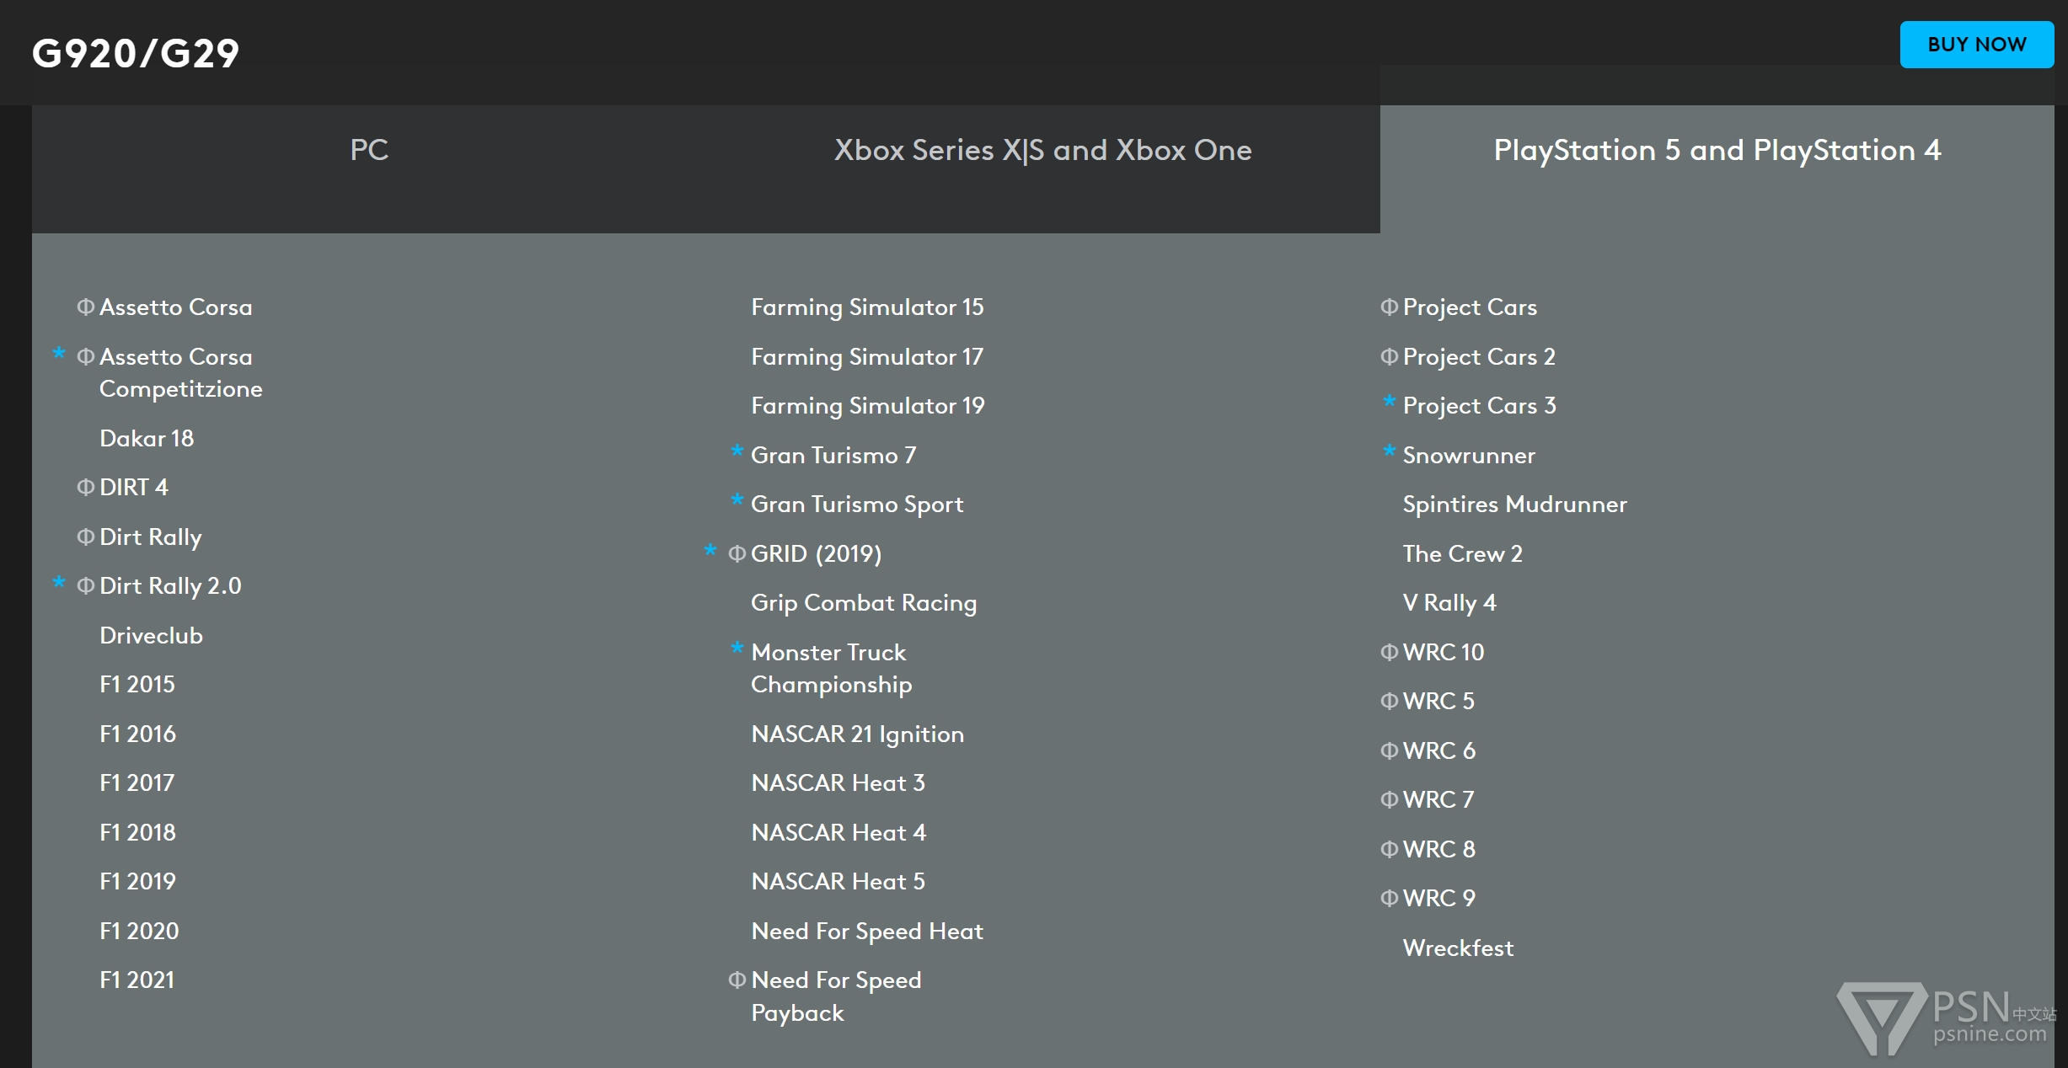Viewport: 2068px width, 1068px height.
Task: Click the phi symbol beside Project Cars
Action: click(1389, 307)
